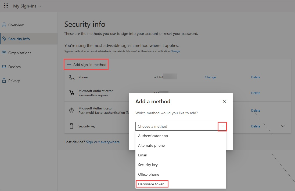Click the Add sign-in method button
The width and height of the screenshot is (295, 191).
coord(86,64)
